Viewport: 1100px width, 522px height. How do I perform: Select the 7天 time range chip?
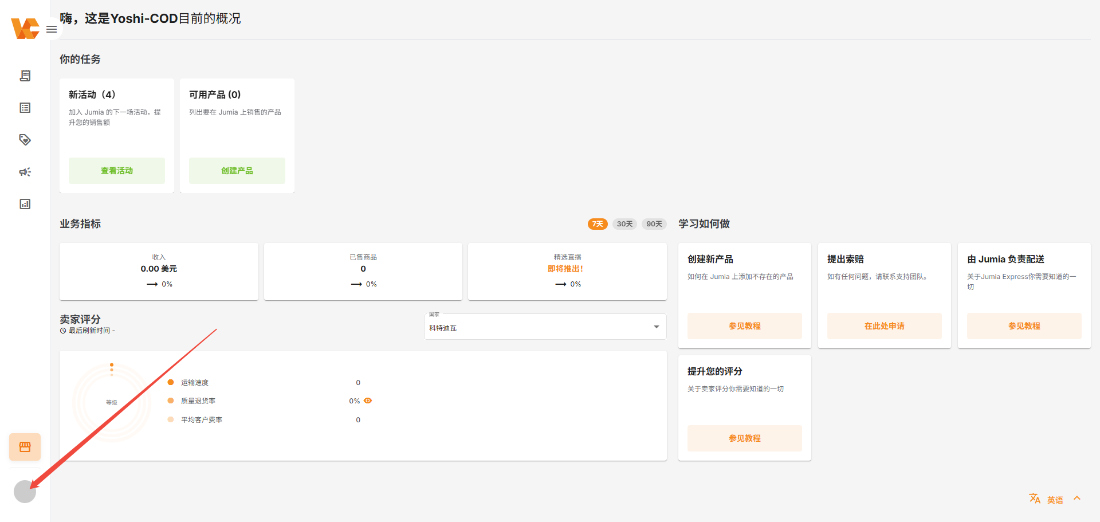597,224
